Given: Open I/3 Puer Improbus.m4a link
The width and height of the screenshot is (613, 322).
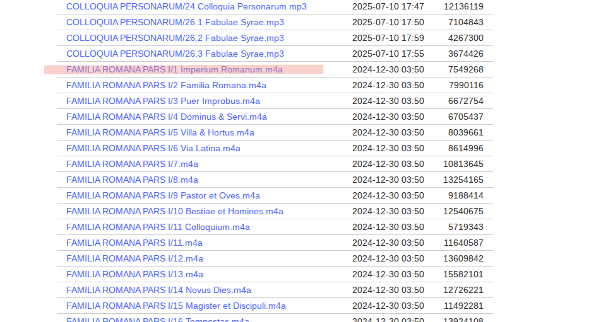Looking at the screenshot, I should [x=163, y=101].
